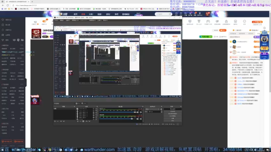This screenshot has height=152, width=271.
Task: Toggle visibility eye of top OBS source
Action: pos(94,109)
